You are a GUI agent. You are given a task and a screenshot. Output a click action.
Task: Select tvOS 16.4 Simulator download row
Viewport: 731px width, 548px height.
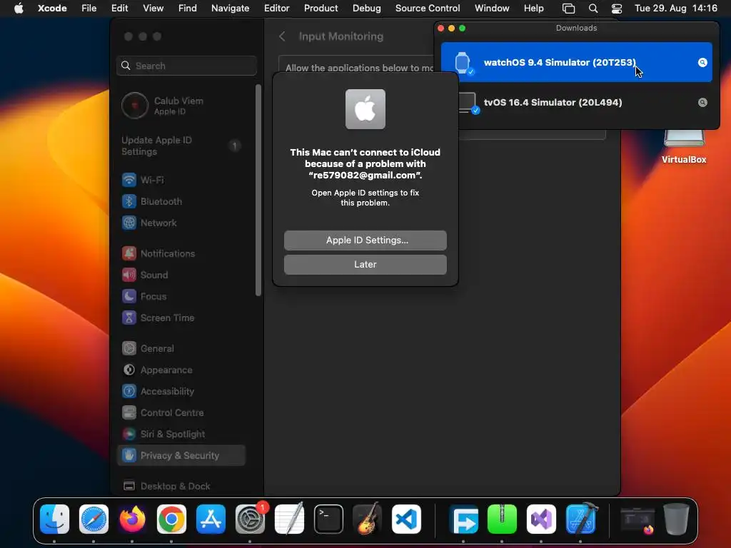(576, 103)
